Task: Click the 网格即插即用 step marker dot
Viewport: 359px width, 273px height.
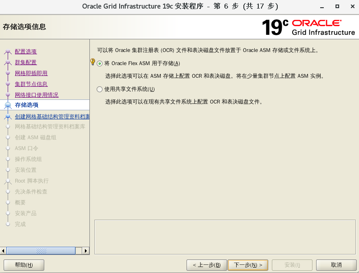Action: [x=8, y=73]
